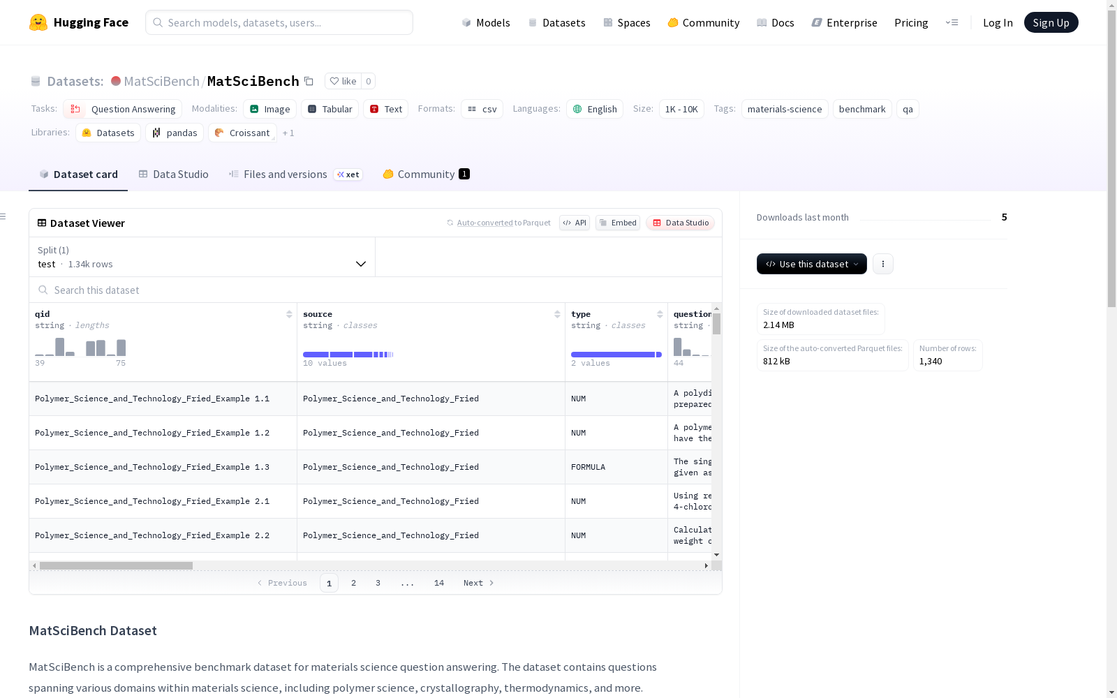This screenshot has height=698, width=1117.
Task: Select the row with qid Example 1.3
Action: [x=371, y=467]
